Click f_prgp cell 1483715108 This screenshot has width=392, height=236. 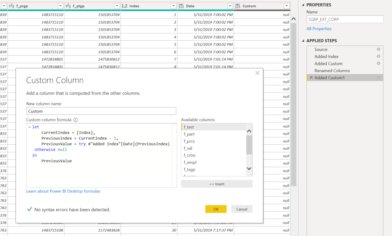pyautogui.click(x=36, y=230)
